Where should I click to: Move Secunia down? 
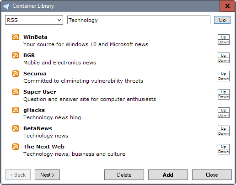pos(224,79)
